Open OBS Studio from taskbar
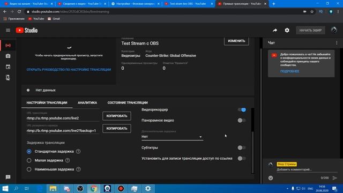Screen dimensions: 343x193 tap(80, 188)
